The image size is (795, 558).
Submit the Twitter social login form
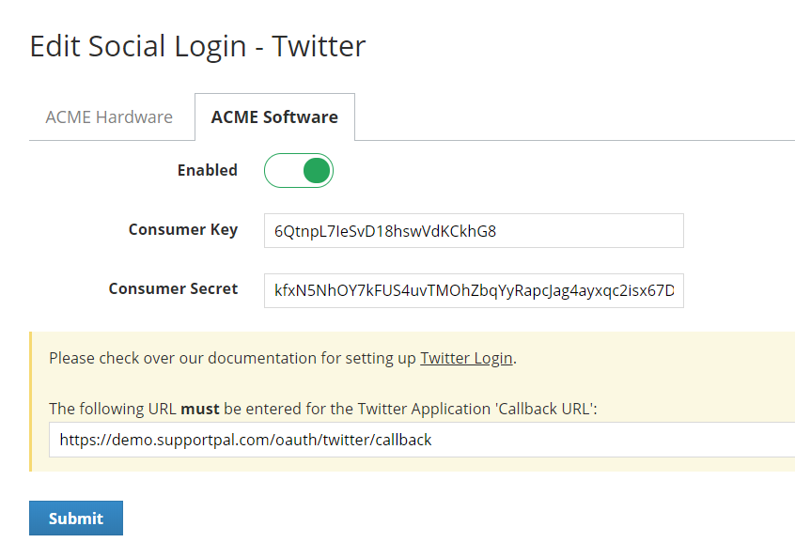coord(76,518)
